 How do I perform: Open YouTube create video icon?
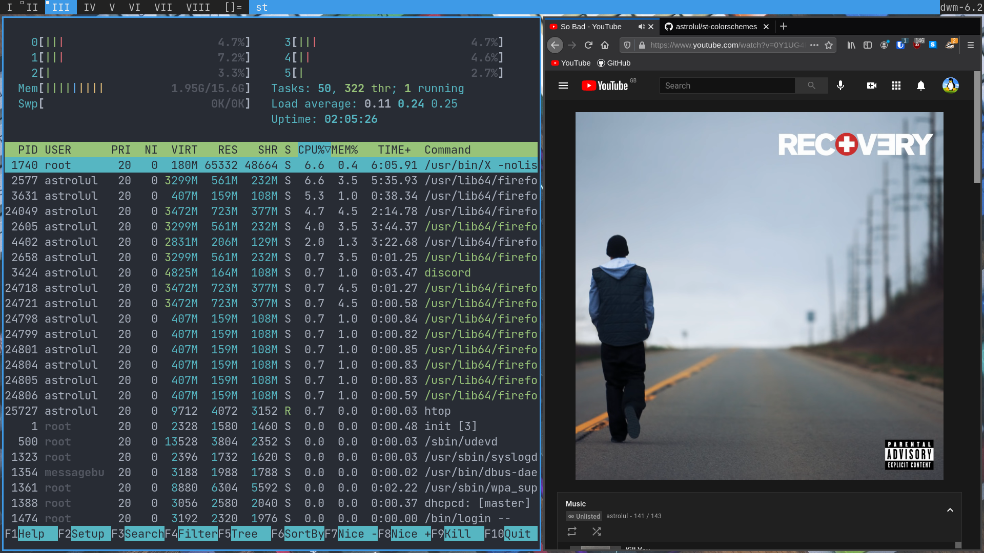[x=871, y=86]
